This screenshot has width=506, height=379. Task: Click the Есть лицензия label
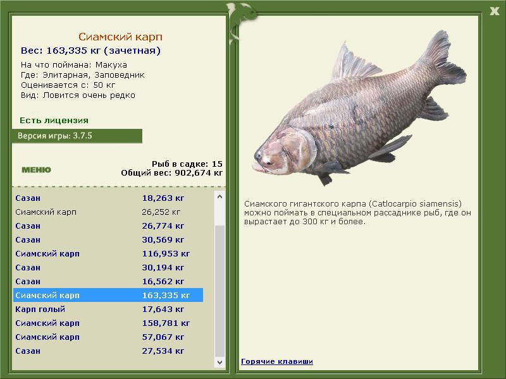54,121
